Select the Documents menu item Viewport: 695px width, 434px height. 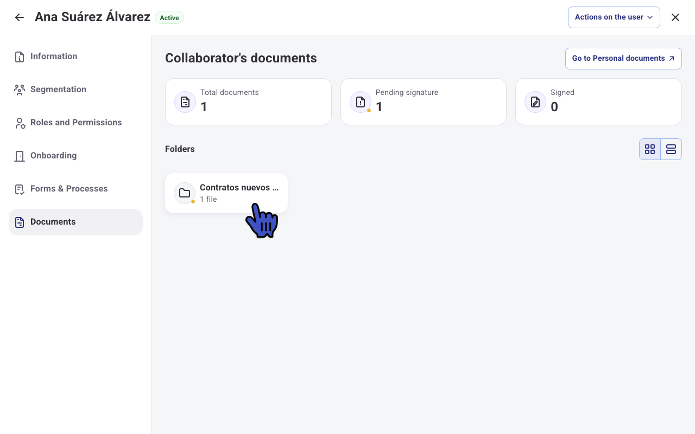tap(75, 222)
